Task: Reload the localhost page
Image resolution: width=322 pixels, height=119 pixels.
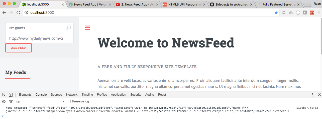Action: click(18, 13)
